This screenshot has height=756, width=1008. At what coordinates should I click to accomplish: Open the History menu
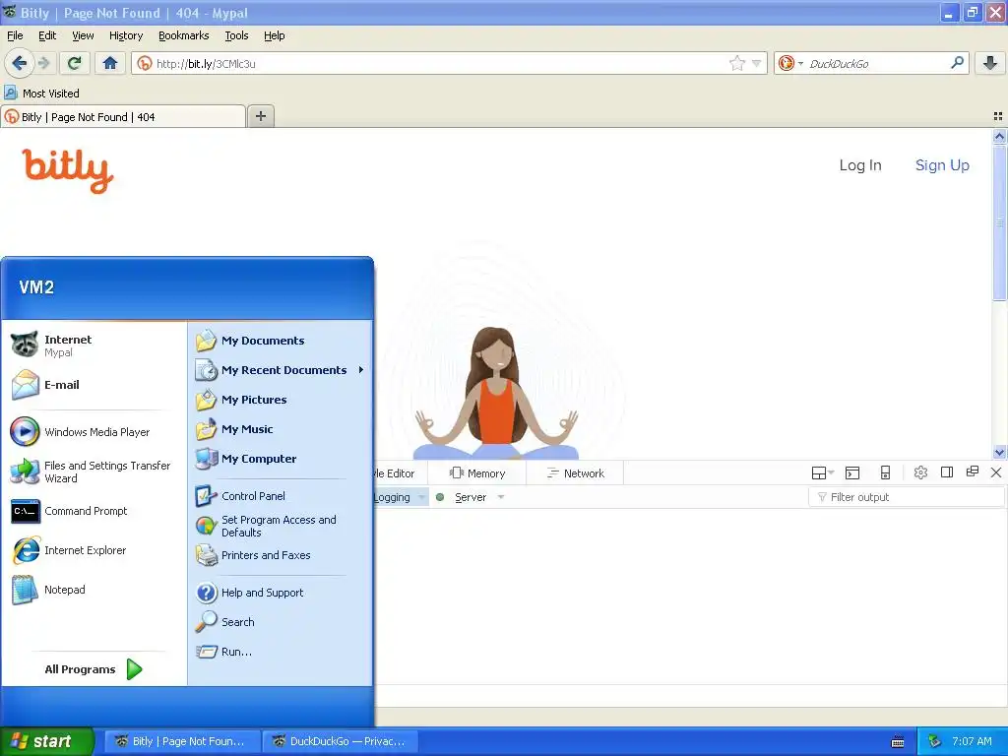tap(126, 35)
